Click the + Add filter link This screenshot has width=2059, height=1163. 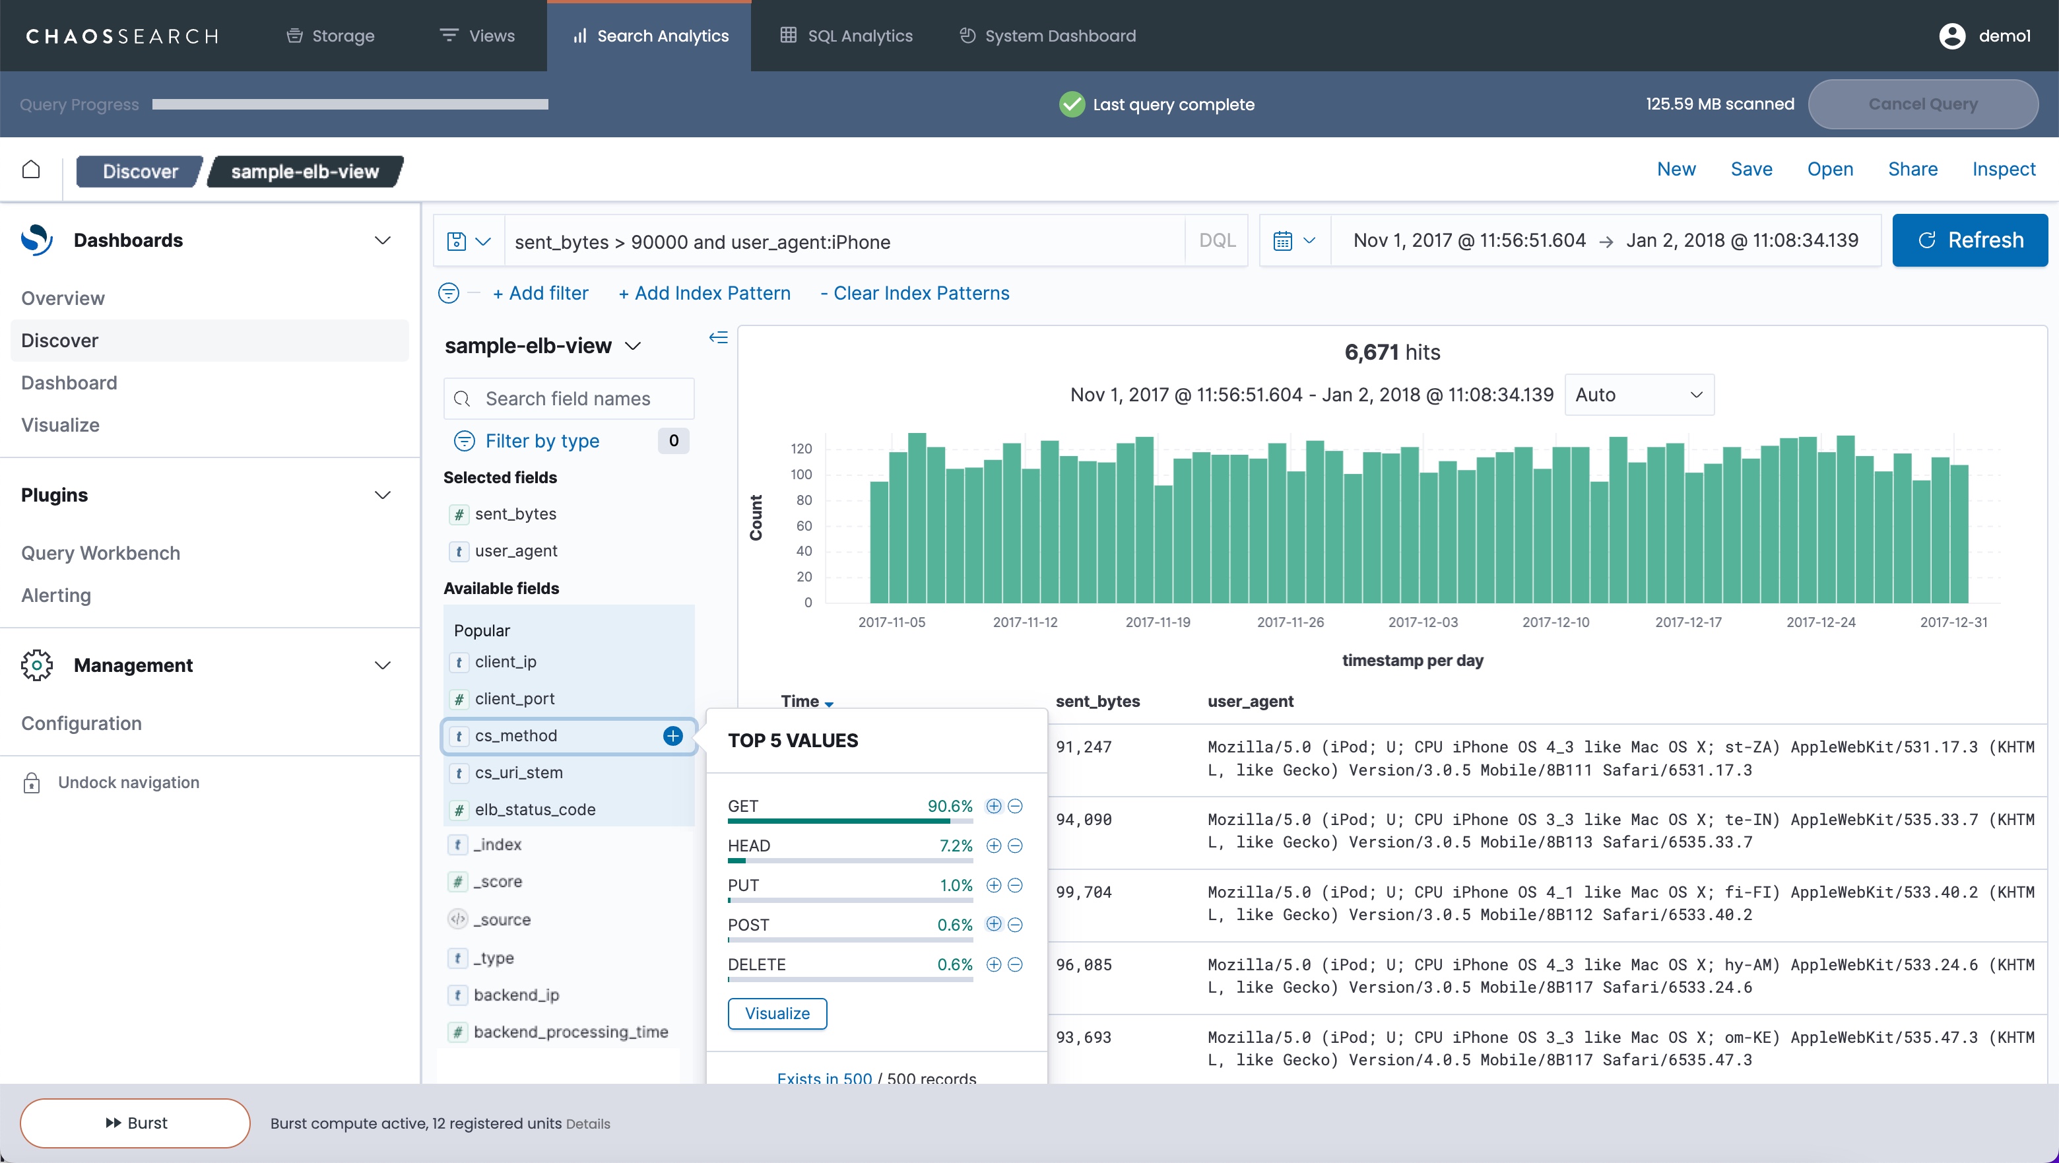click(x=540, y=293)
